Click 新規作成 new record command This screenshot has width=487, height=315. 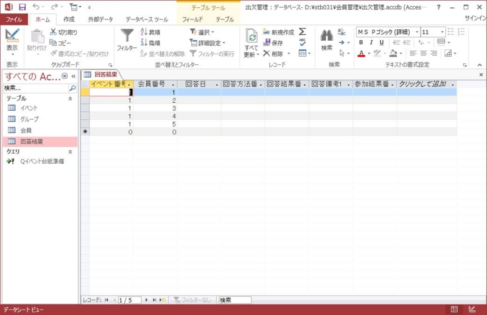coord(278,32)
